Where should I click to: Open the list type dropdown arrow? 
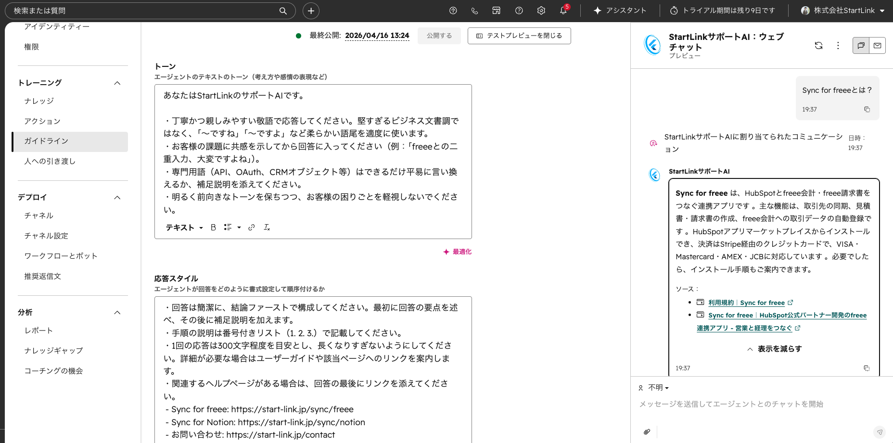point(239,228)
